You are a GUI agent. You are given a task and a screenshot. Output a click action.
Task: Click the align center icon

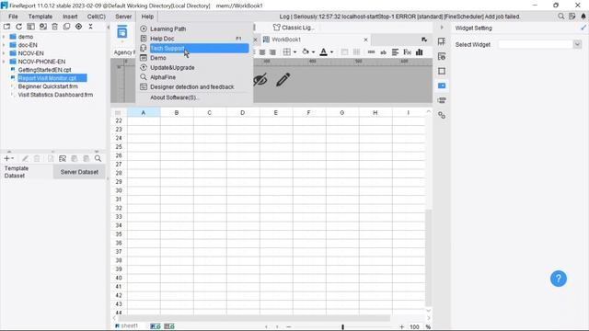262,52
